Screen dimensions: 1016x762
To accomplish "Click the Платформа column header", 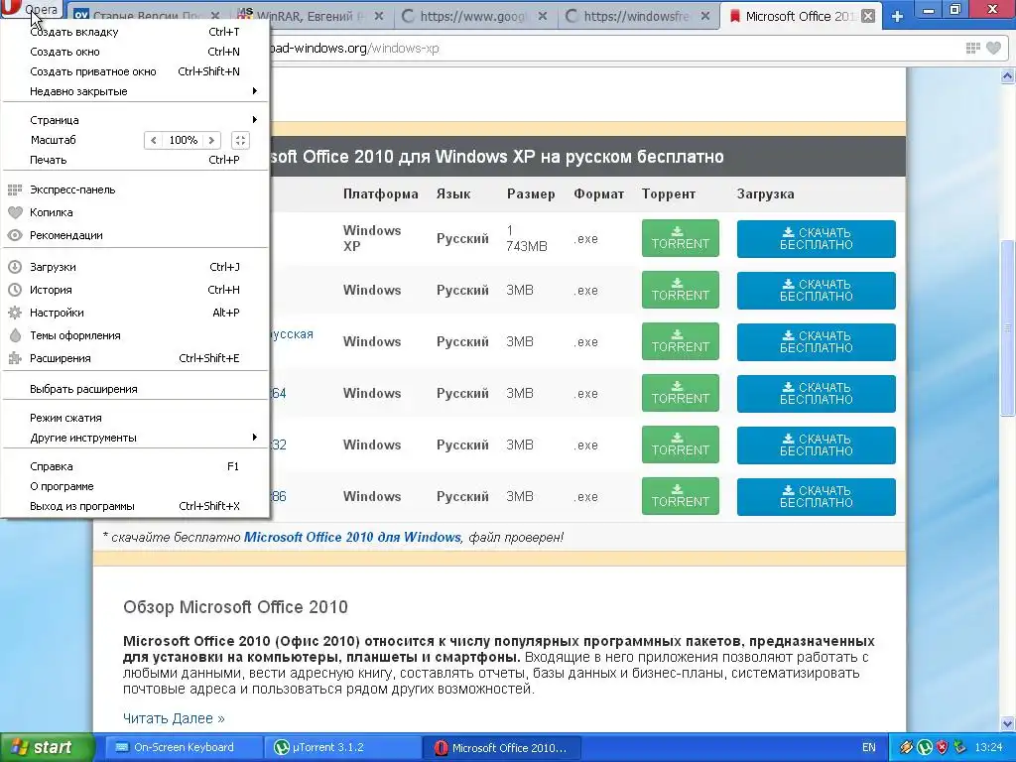I will tap(380, 193).
